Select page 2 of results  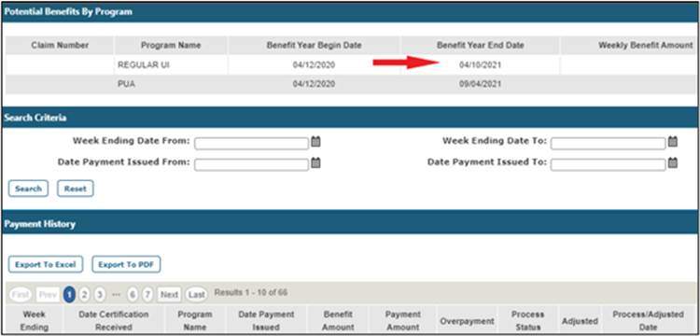[85, 295]
